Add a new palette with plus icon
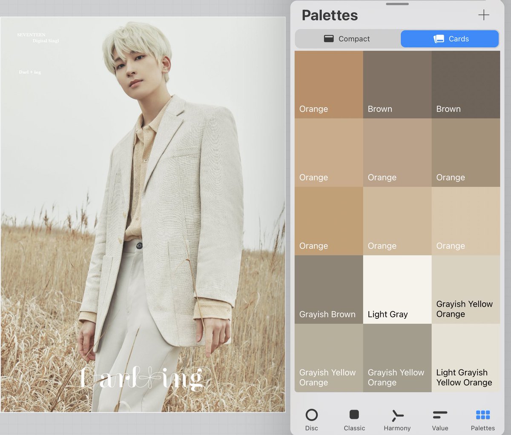The width and height of the screenshot is (511, 435). tap(484, 15)
